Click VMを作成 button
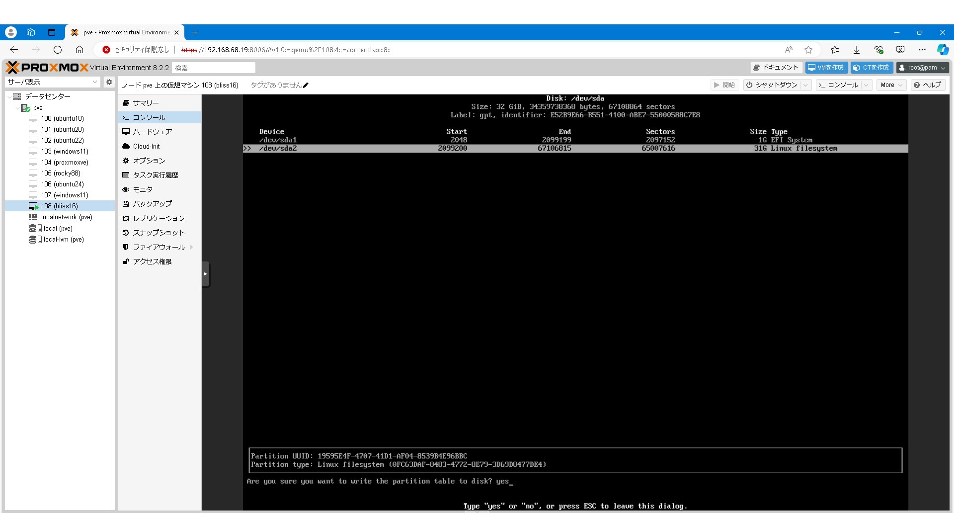Image resolution: width=954 pixels, height=513 pixels. (x=826, y=68)
